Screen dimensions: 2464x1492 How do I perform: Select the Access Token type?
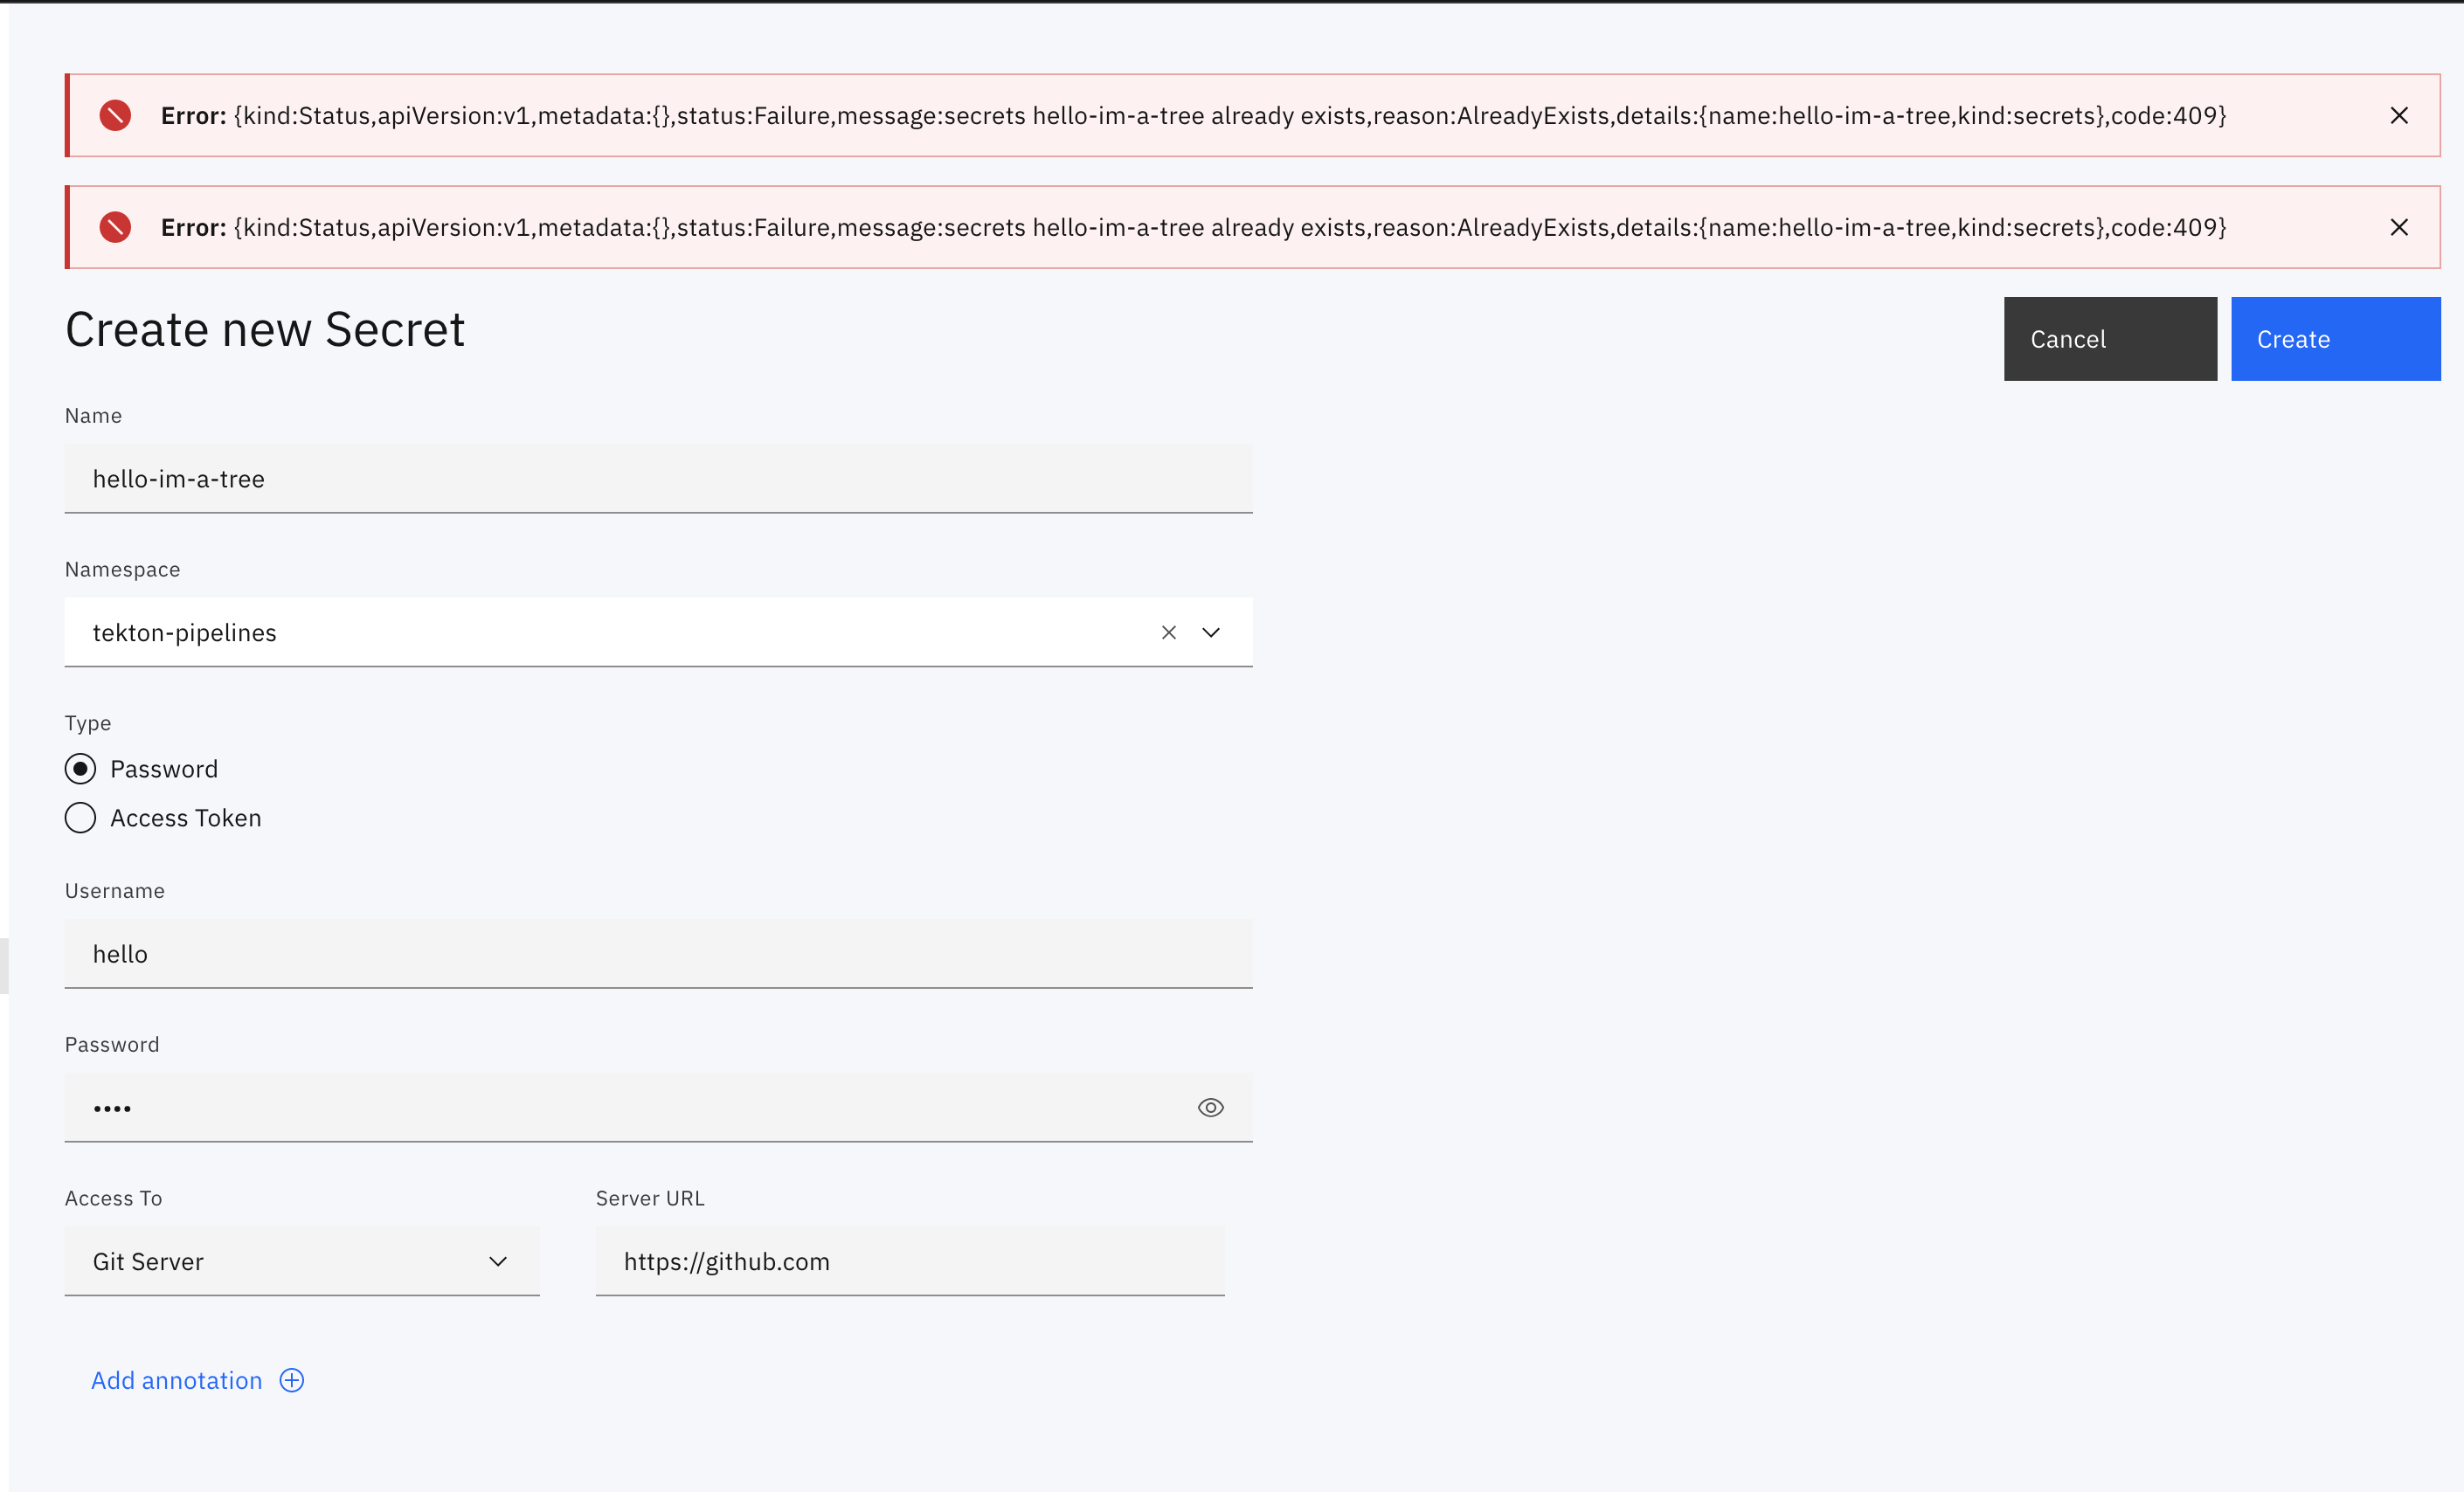point(80,817)
